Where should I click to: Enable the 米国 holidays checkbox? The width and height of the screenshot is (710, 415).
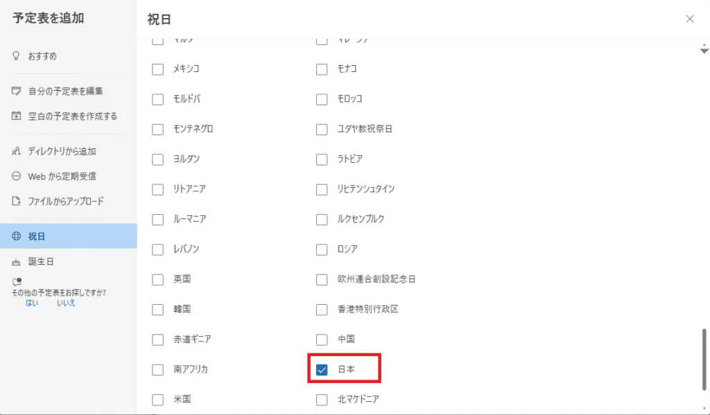click(157, 399)
